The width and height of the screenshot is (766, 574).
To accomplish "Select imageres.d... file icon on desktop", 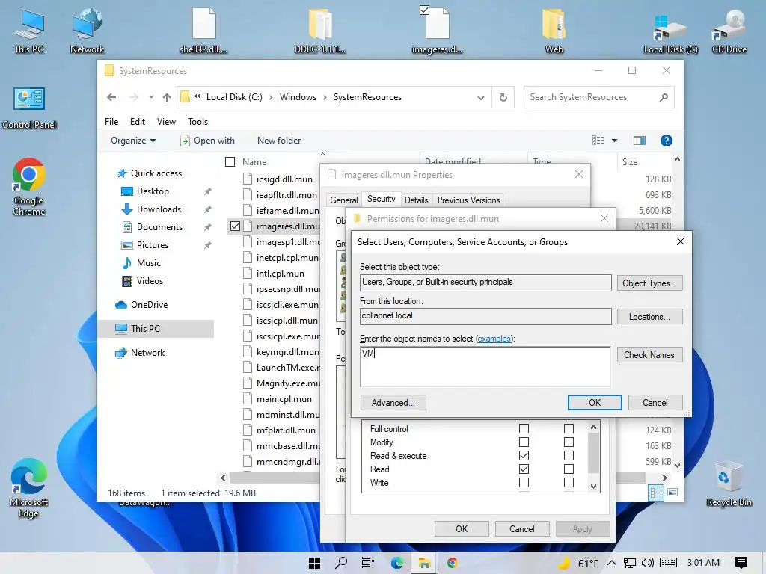I will (x=437, y=30).
